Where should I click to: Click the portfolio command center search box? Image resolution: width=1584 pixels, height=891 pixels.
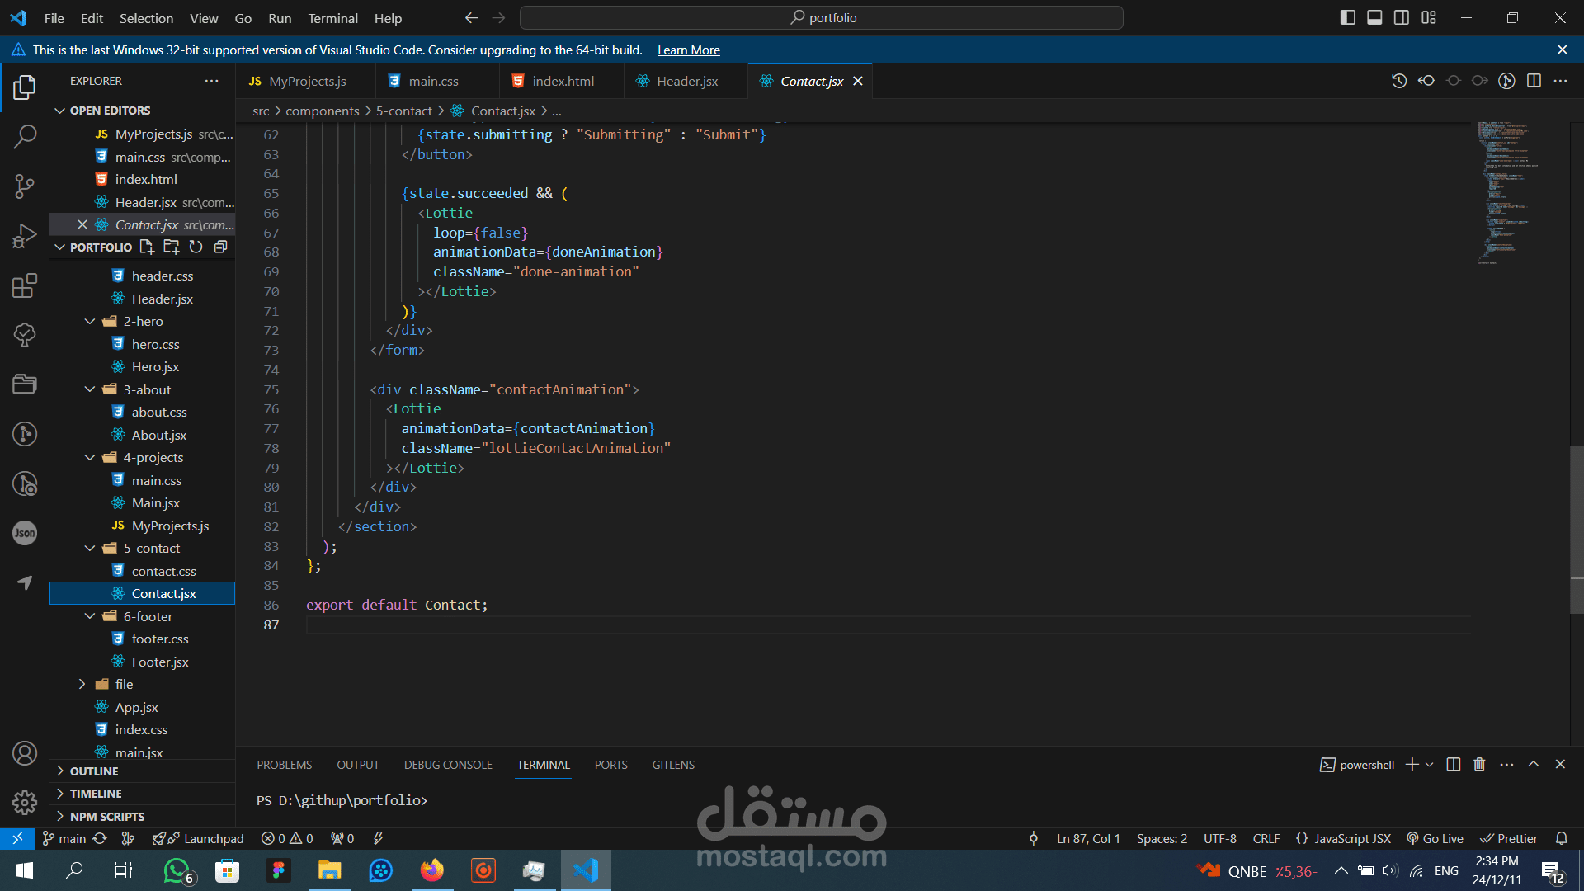tap(822, 17)
